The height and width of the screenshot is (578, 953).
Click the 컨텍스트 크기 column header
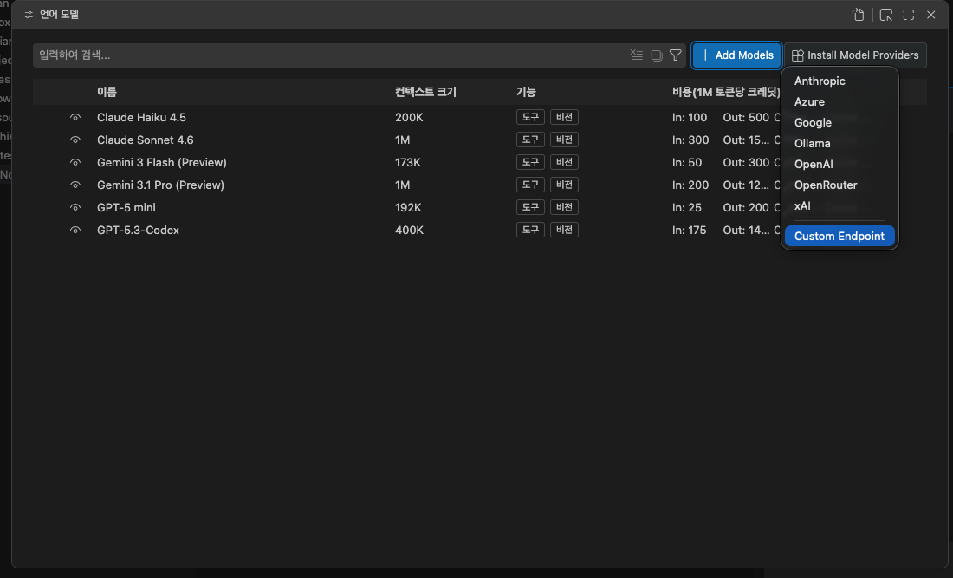coord(425,92)
